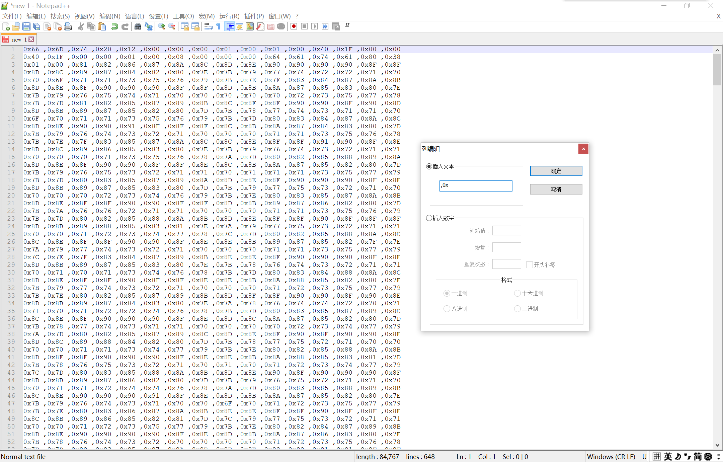Click the H toolbar icon
Viewport: 723px width, 462px height.
click(x=347, y=25)
